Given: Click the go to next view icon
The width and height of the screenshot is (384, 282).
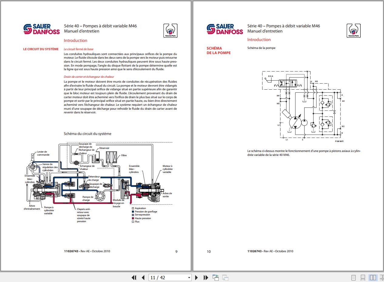Looking at the screenshot, I should pyautogui.click(x=225, y=277).
